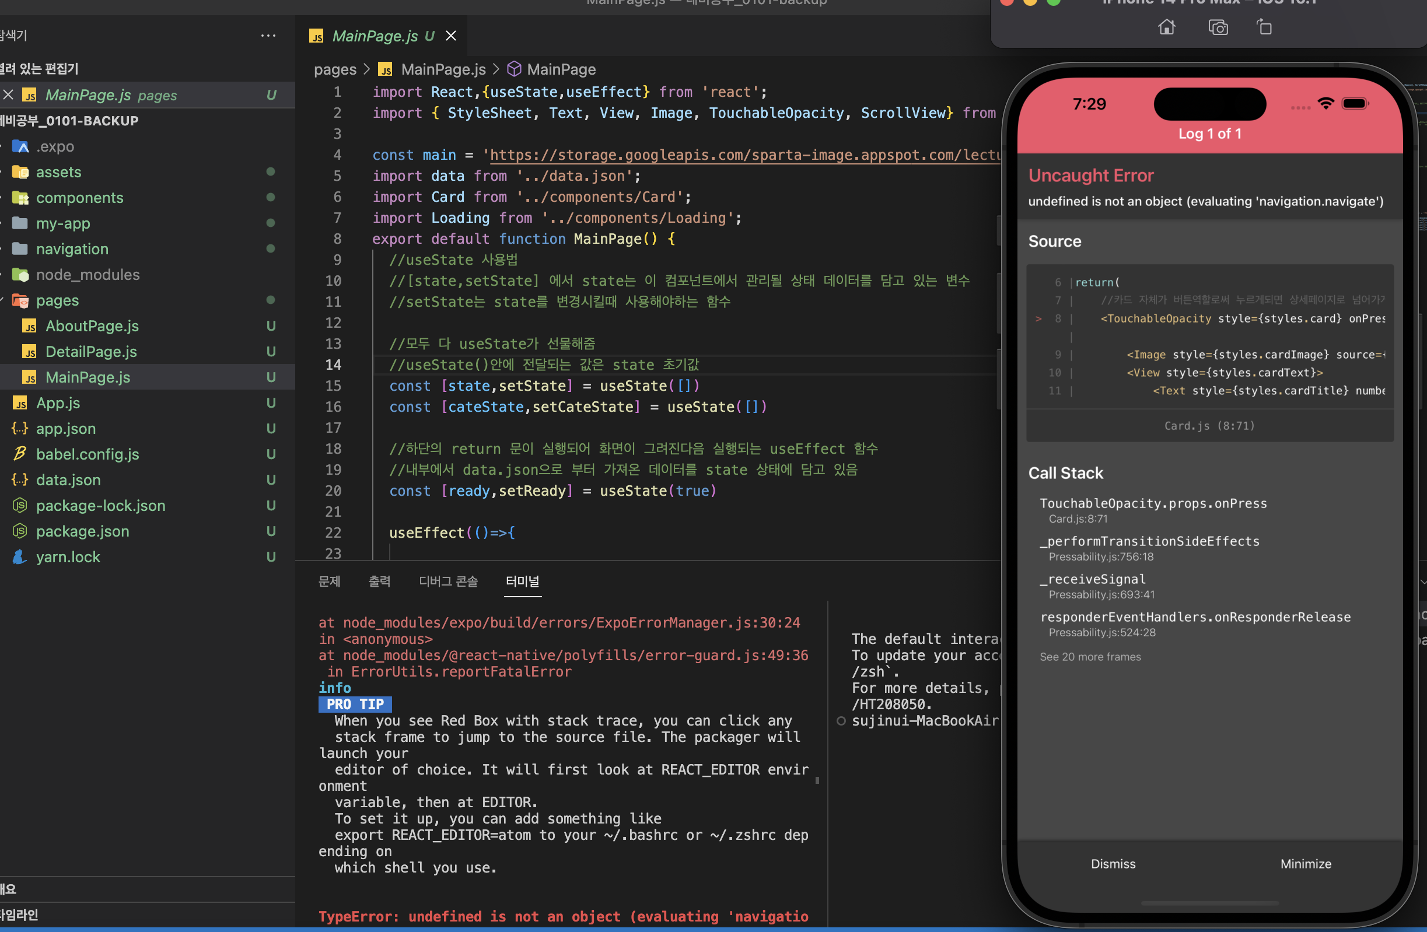The width and height of the screenshot is (1427, 932).
Task: Click the yarn icon beside yarn.lock
Action: click(20, 557)
